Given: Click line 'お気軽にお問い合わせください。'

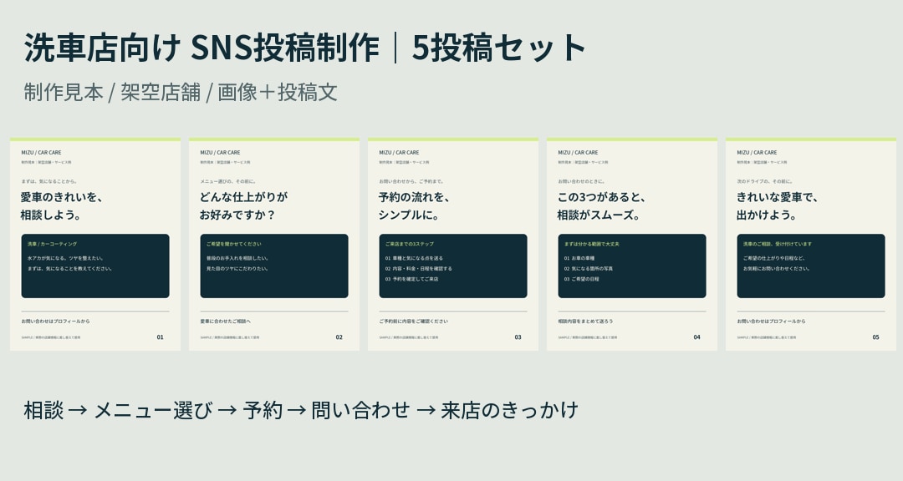Looking at the screenshot, I should 776,269.
